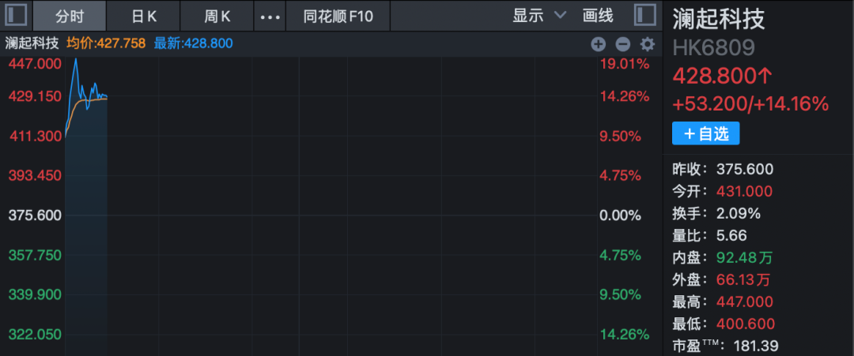854x356 pixels.
Task: Click the blue intraday price line peak
Action: 76,58
